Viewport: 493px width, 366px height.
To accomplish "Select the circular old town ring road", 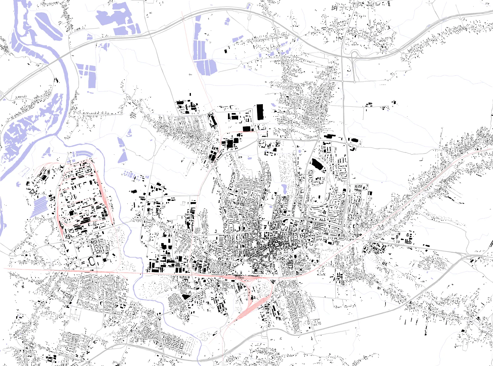I will click(277, 244).
